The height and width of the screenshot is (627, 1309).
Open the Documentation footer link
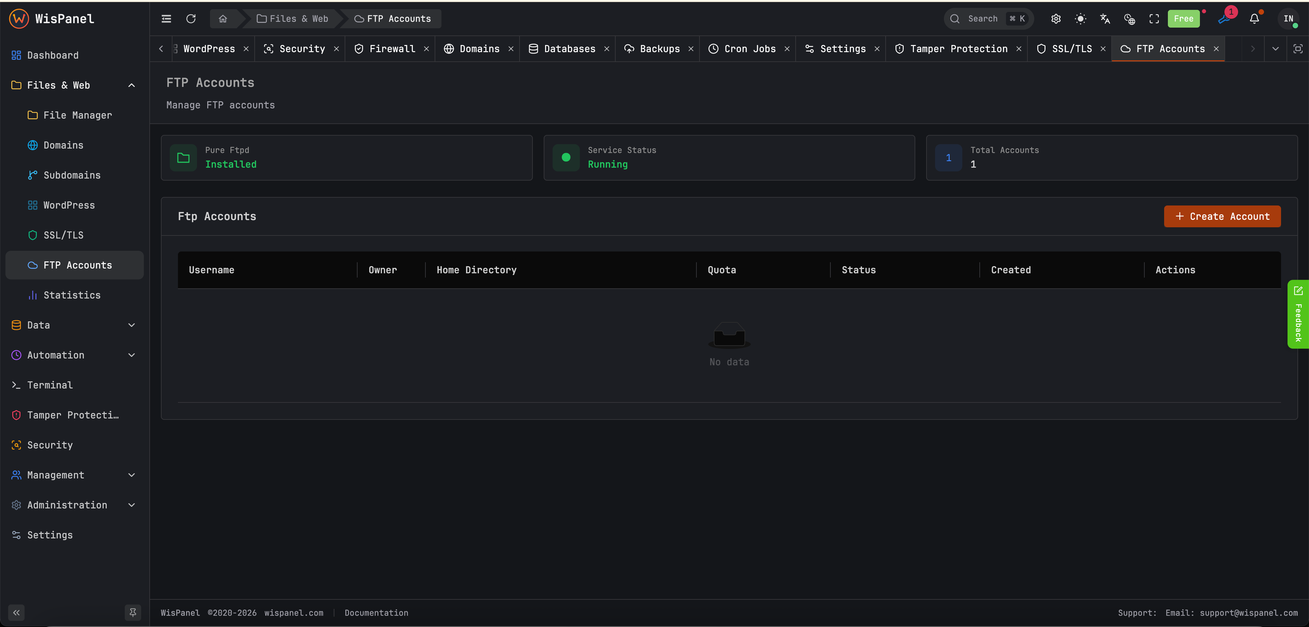pyautogui.click(x=377, y=613)
